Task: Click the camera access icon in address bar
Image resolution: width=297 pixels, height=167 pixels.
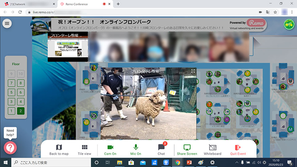Action: [x=260, y=12]
